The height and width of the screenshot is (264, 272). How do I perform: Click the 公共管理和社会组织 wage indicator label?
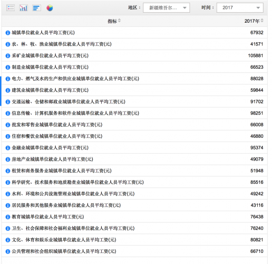[x=64, y=251]
